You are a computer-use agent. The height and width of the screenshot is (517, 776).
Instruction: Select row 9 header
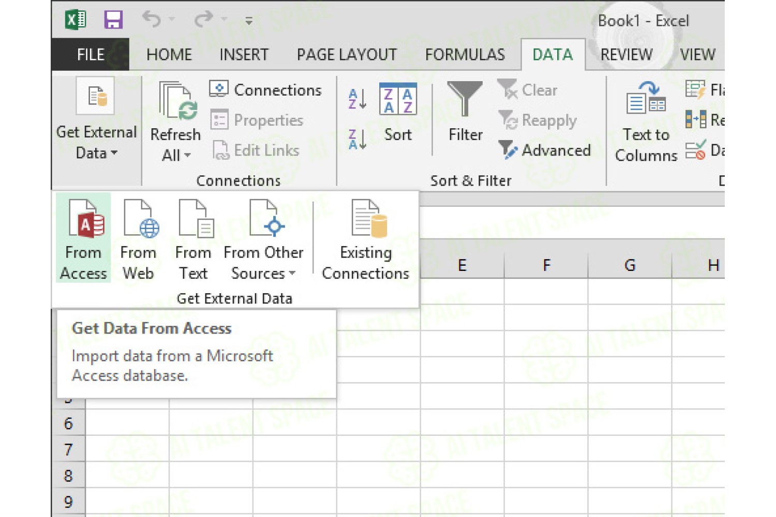(68, 501)
